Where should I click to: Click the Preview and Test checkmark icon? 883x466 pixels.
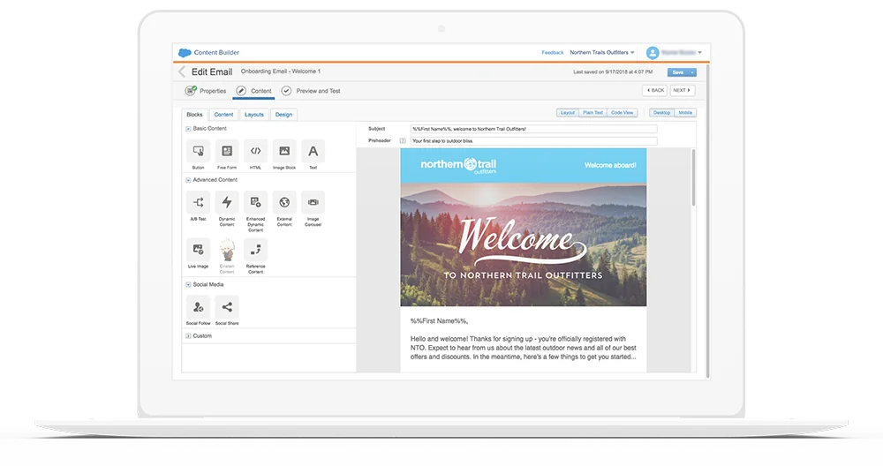pyautogui.click(x=286, y=91)
